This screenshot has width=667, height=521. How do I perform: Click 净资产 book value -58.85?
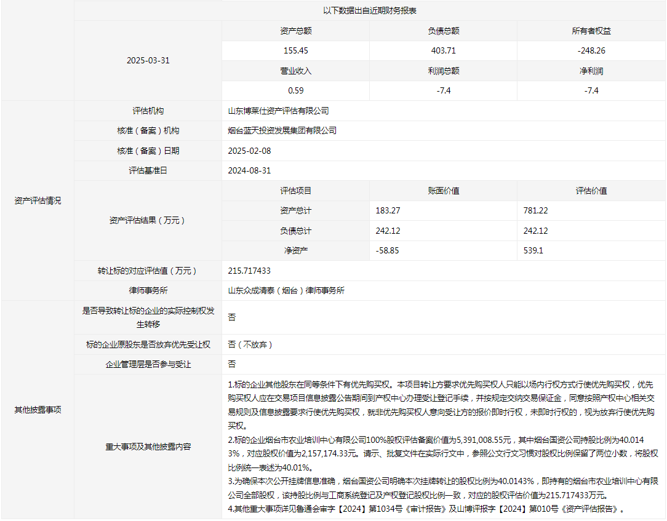click(387, 250)
